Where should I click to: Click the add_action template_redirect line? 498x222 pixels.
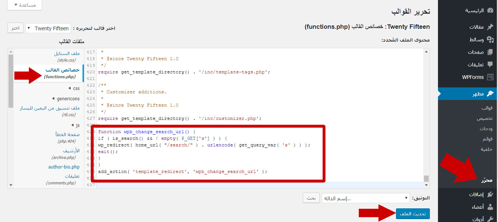click(182, 171)
